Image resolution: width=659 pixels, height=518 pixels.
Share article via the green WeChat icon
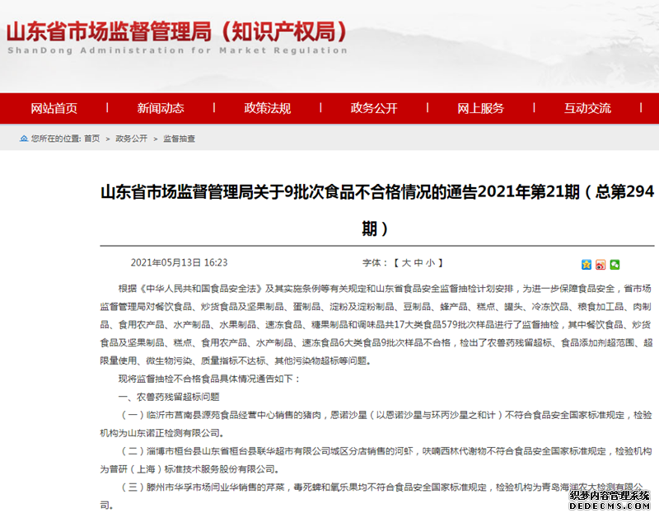(x=615, y=264)
